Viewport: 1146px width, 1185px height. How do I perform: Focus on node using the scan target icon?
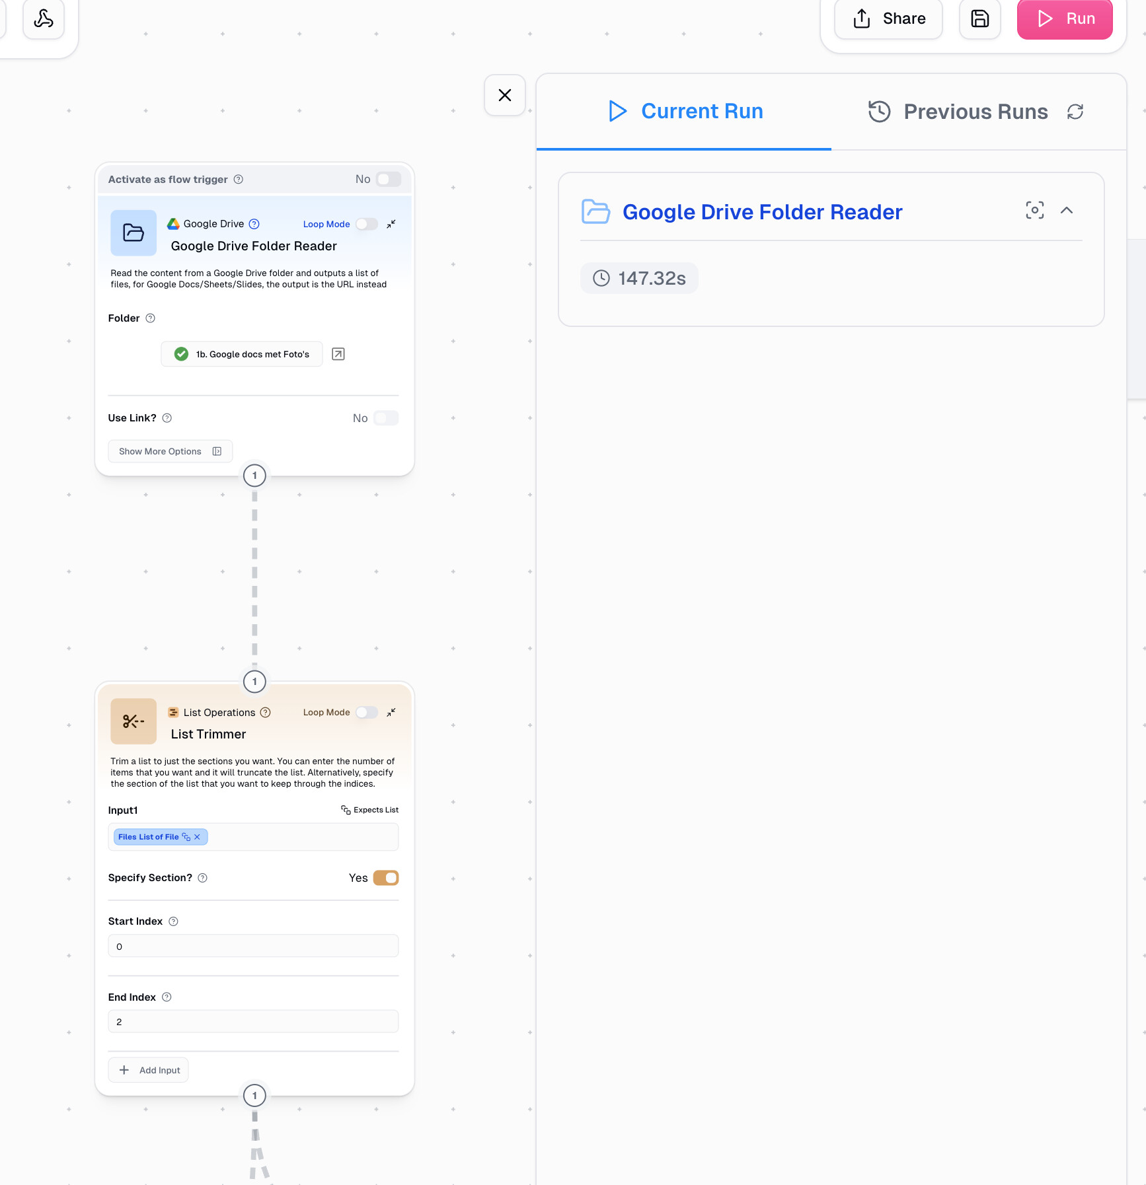1035,210
